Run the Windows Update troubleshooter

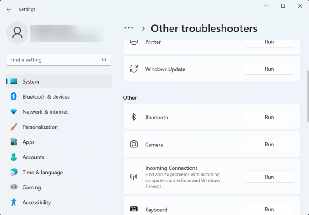coord(269,69)
